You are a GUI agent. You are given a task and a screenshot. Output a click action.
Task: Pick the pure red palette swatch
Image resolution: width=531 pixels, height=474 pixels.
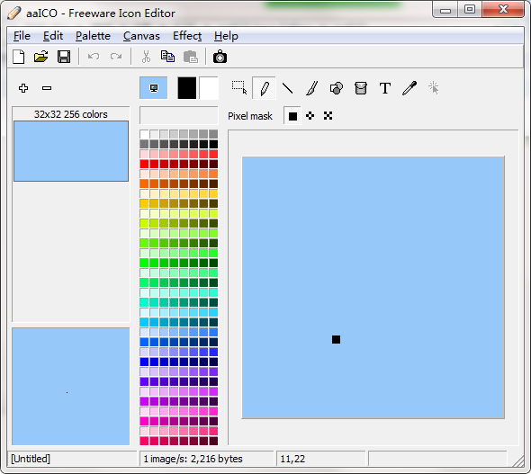pyautogui.click(x=144, y=164)
